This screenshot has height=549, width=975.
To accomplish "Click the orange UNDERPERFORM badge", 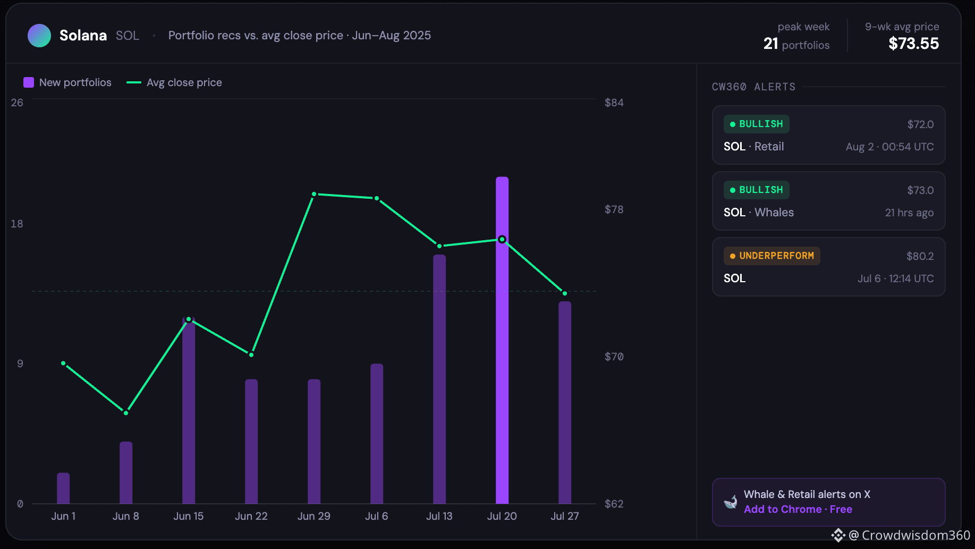I will click(771, 256).
